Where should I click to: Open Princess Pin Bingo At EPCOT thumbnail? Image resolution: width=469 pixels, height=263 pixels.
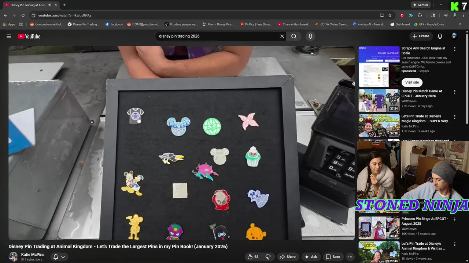tap(379, 228)
